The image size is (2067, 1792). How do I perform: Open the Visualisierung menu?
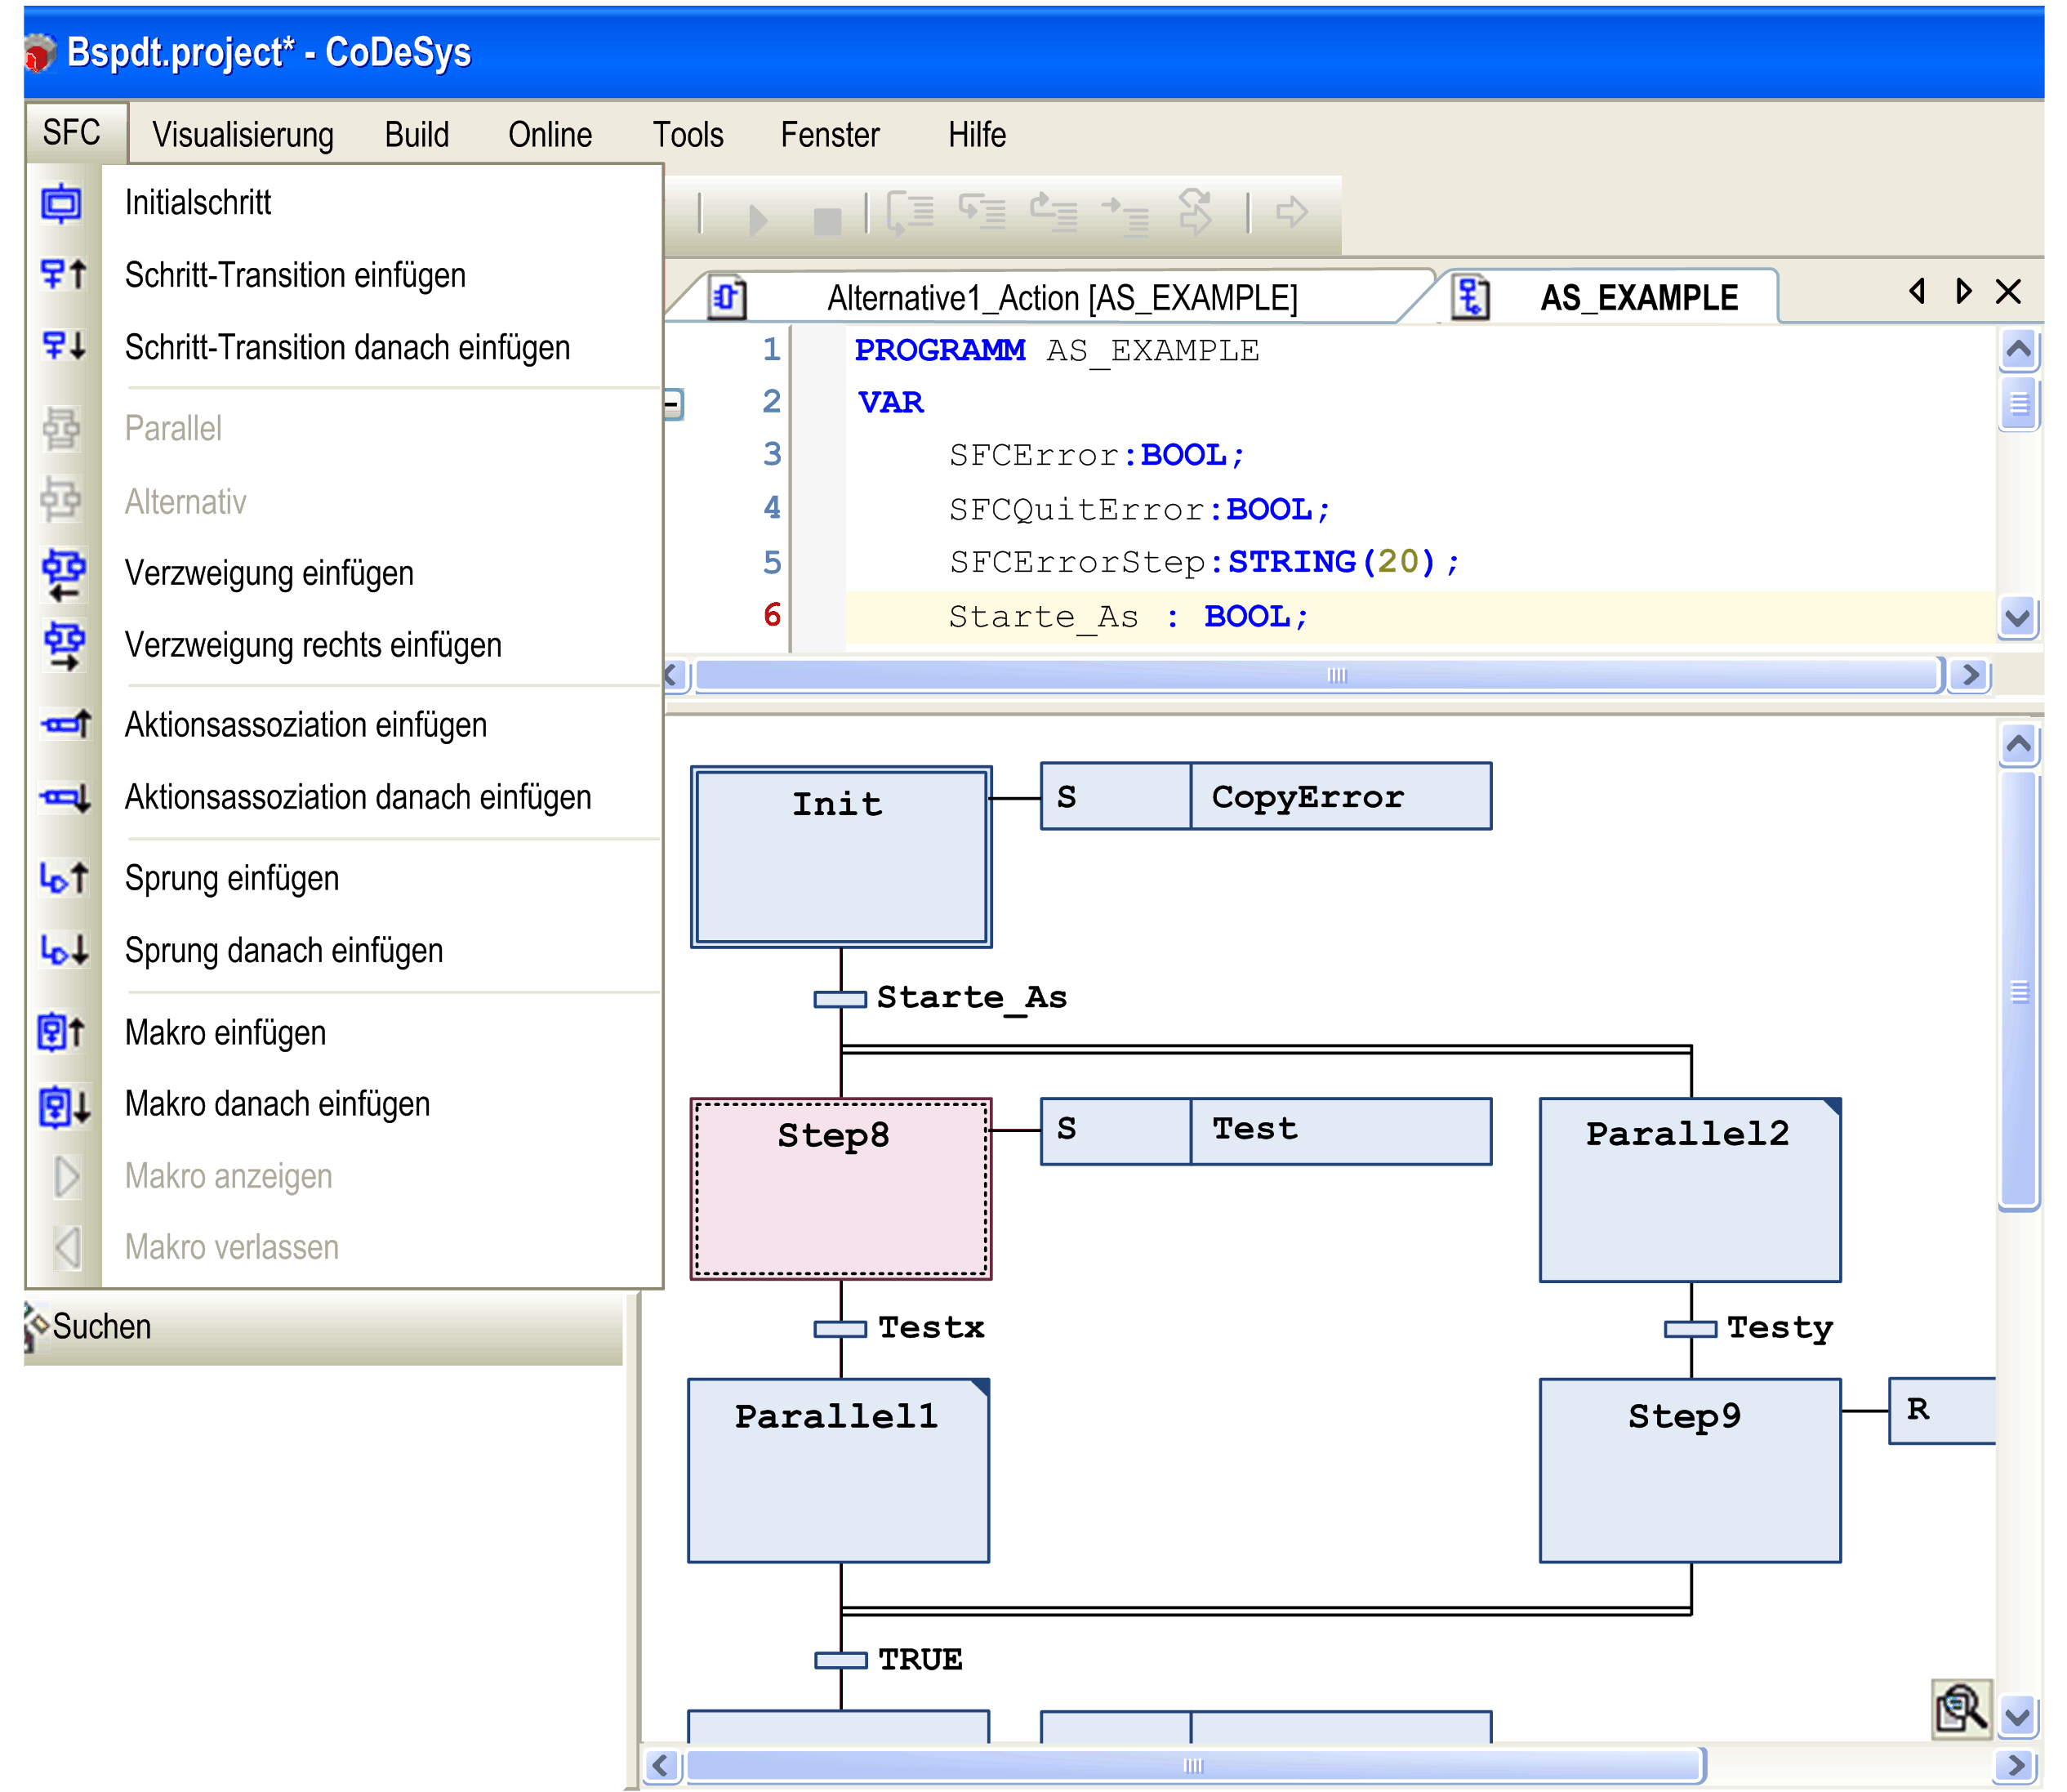pyautogui.click(x=243, y=135)
